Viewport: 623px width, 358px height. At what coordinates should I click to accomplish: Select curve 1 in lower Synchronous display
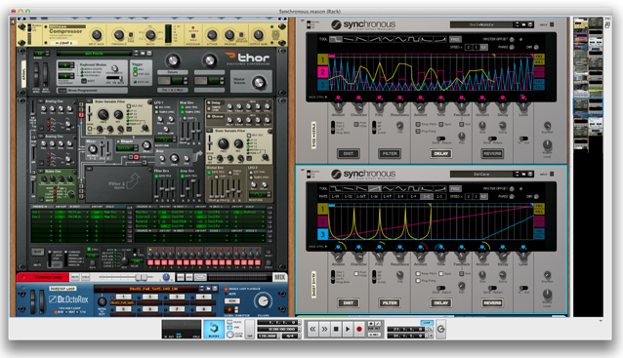tap(322, 209)
